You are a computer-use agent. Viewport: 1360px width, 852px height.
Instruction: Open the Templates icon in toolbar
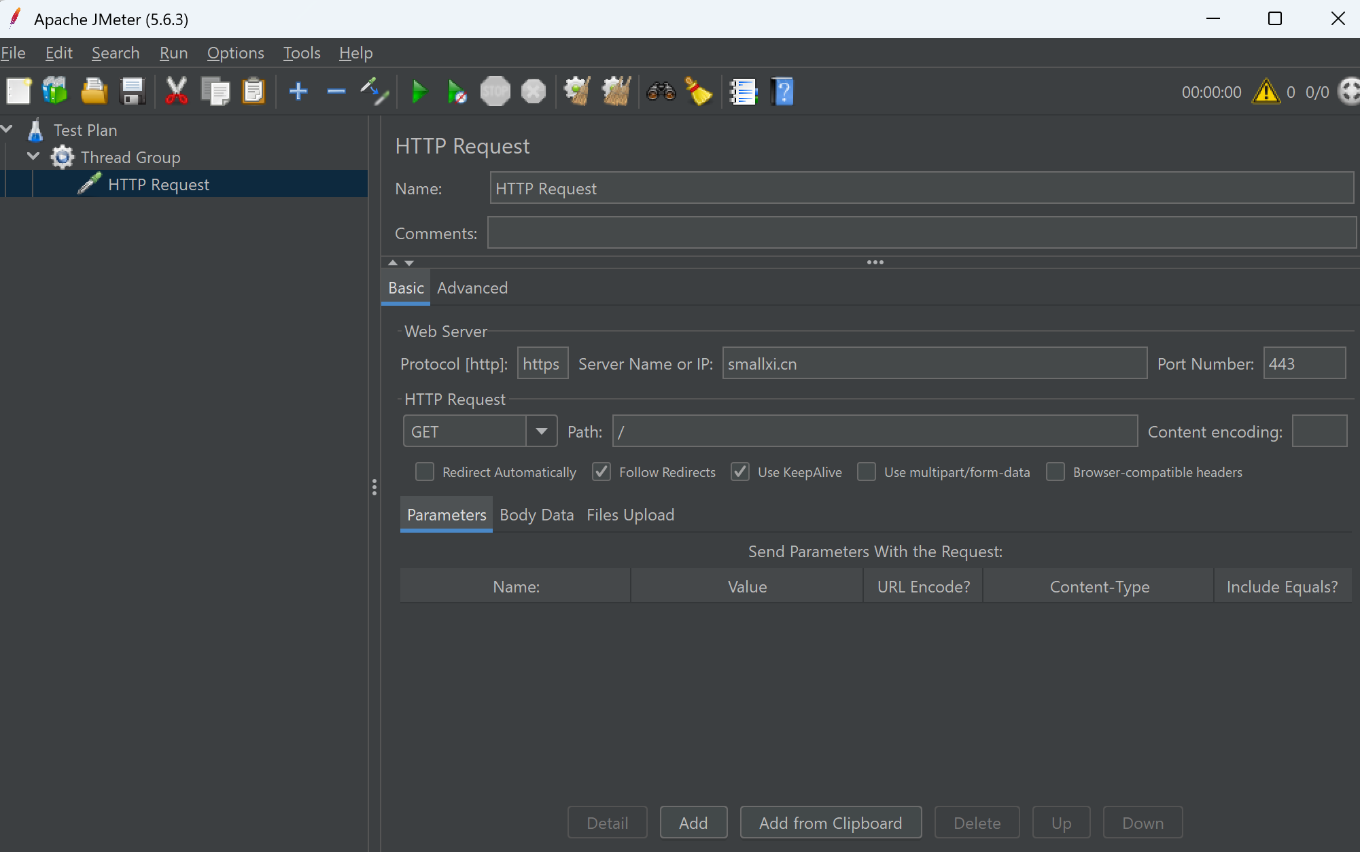click(55, 92)
